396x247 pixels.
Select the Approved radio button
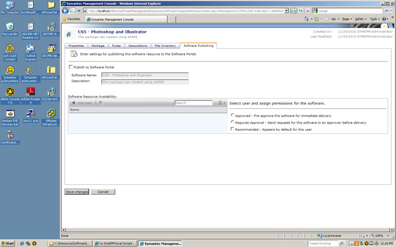[232, 115]
